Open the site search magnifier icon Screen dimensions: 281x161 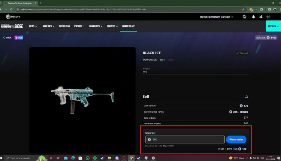click(244, 16)
